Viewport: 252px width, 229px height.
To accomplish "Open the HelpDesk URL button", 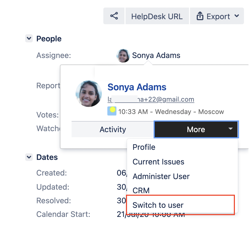I will coord(157,16).
